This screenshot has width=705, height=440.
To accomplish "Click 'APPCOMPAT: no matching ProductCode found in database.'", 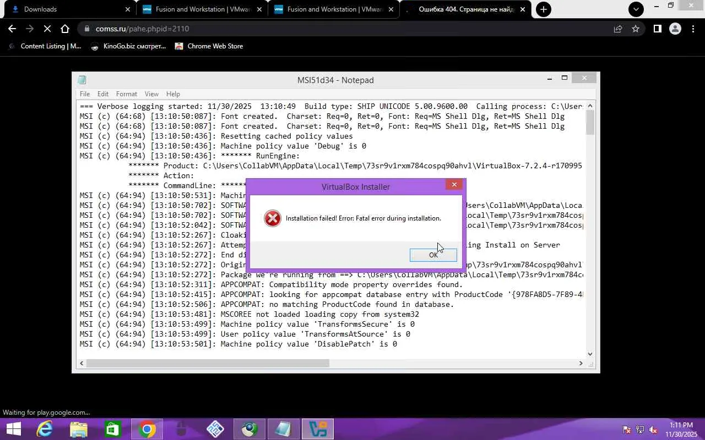I will click(x=267, y=304).
